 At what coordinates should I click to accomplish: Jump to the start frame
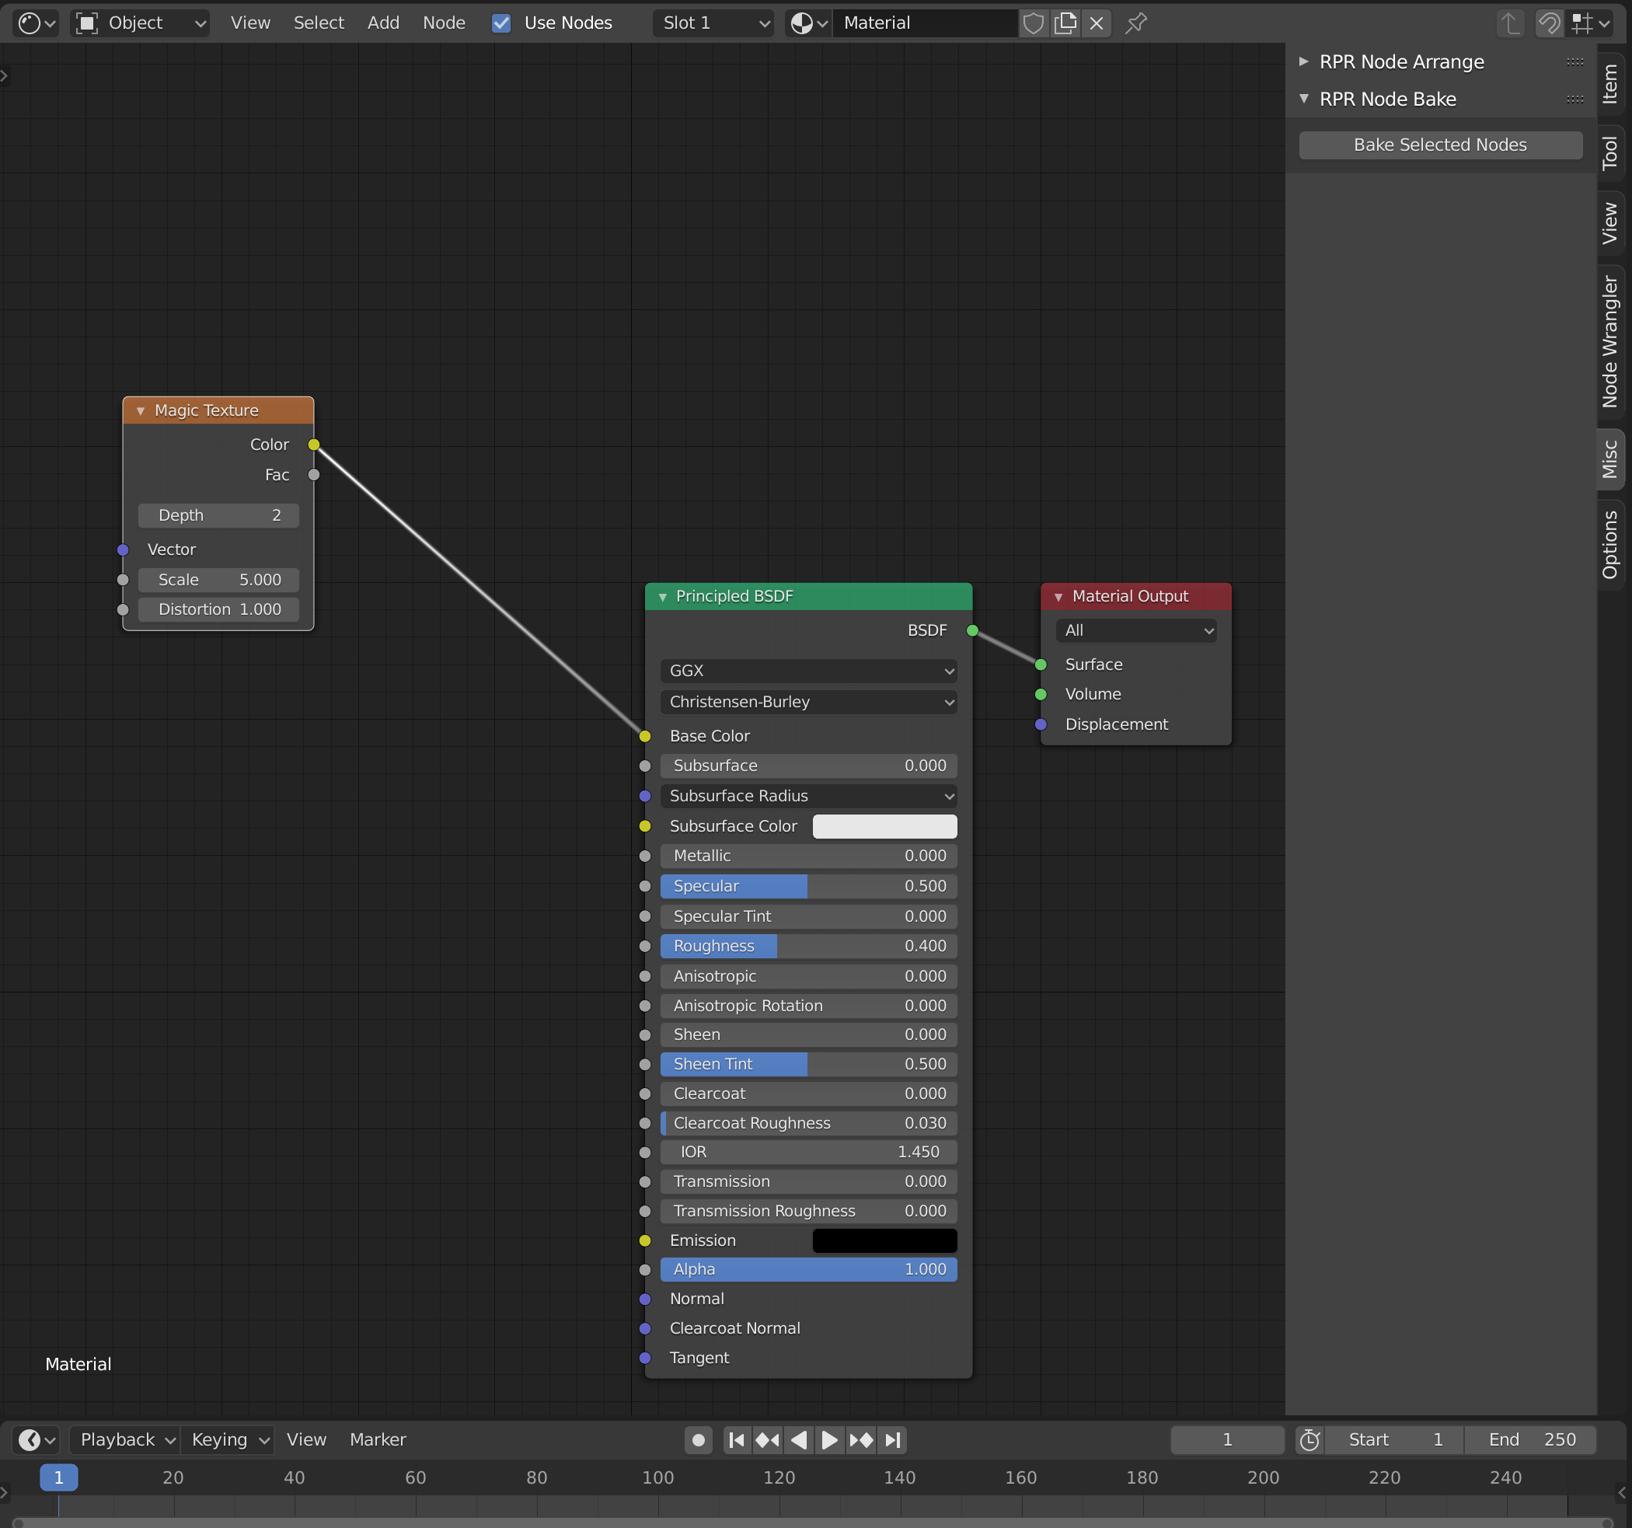pyautogui.click(x=738, y=1439)
